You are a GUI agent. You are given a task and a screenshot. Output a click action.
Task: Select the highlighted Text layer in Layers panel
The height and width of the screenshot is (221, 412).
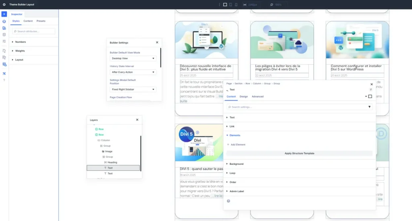(113, 168)
